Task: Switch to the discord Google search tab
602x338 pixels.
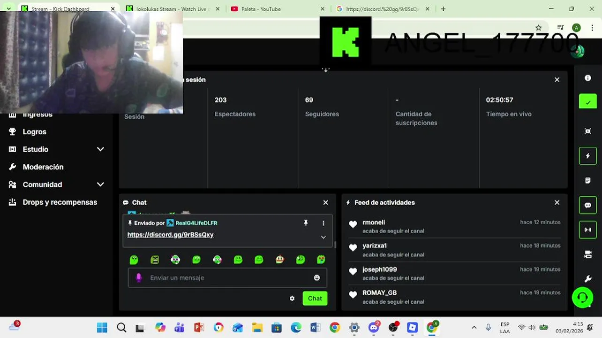Action: (382, 9)
